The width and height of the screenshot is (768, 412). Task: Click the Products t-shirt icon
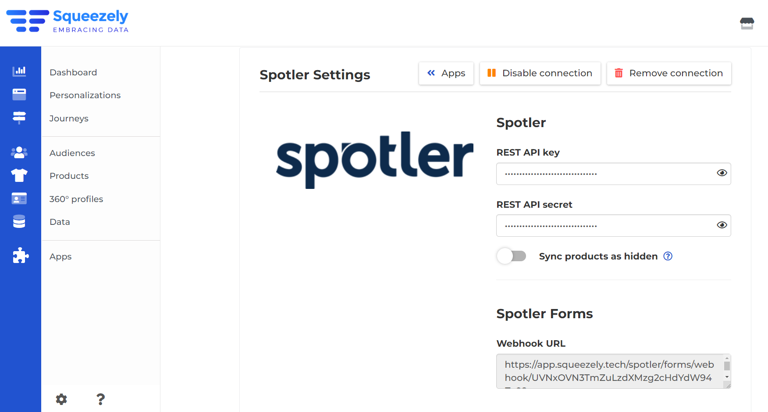pos(19,175)
